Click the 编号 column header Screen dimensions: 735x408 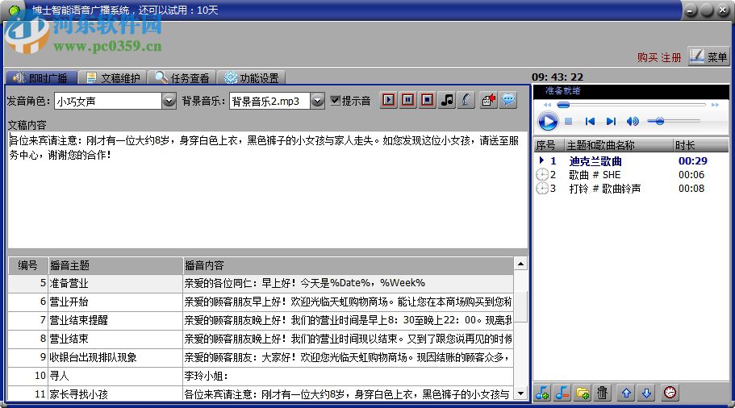(28, 265)
